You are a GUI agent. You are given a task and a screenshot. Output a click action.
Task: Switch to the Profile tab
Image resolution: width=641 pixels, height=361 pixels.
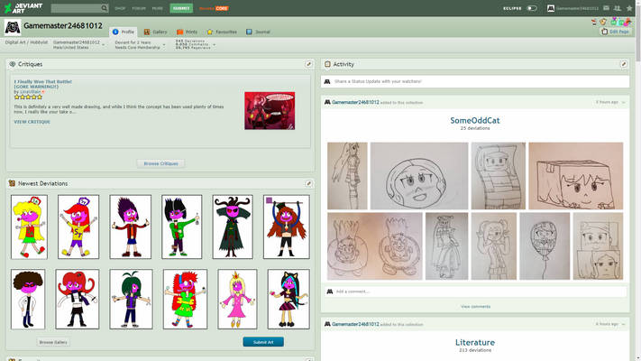coord(123,32)
